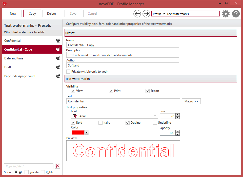Enable the Italic checkbox
This screenshot has height=177, width=243.
[x=100, y=123]
